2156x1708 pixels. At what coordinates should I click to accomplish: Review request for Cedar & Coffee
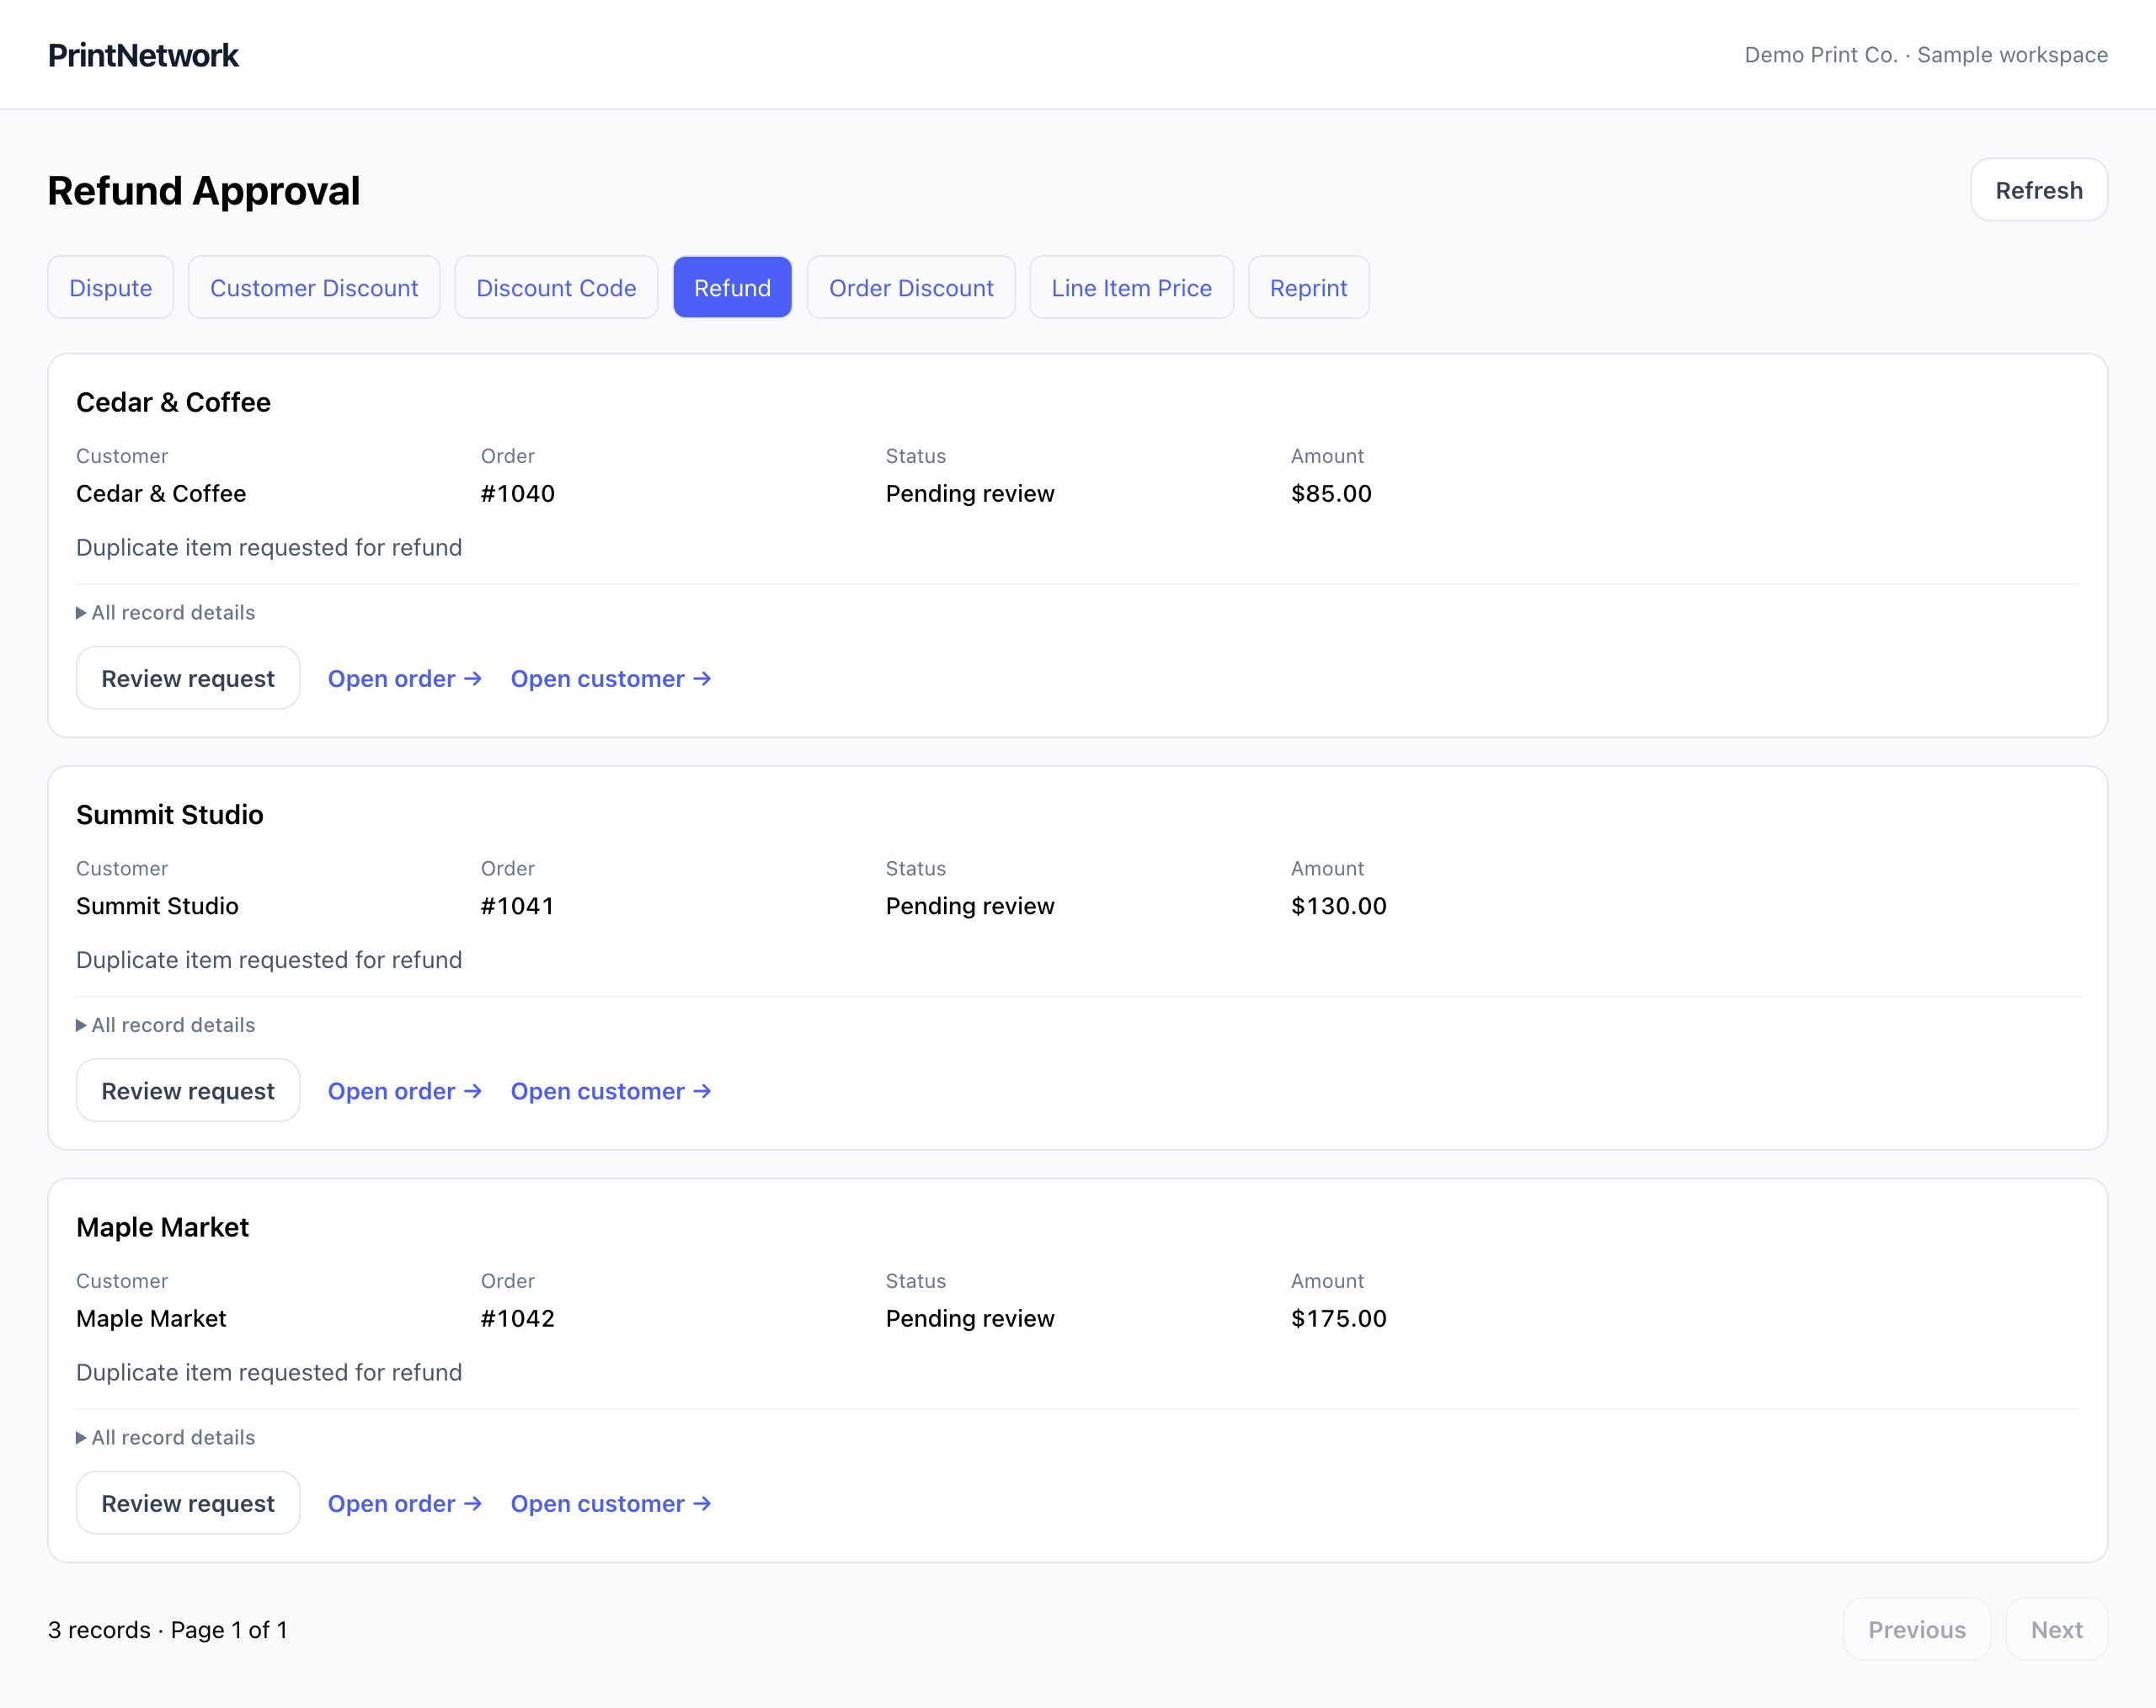click(188, 678)
